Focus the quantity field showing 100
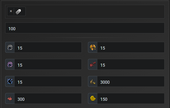 point(85,28)
